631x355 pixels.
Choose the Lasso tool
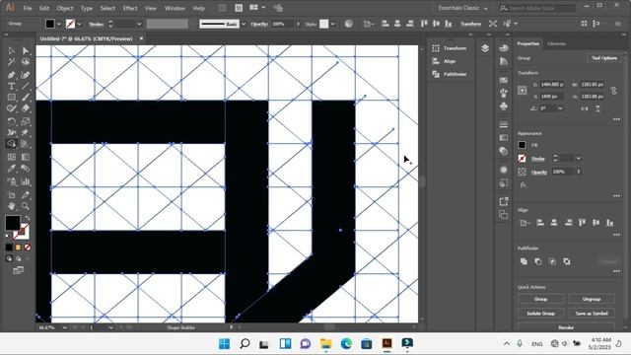26,62
